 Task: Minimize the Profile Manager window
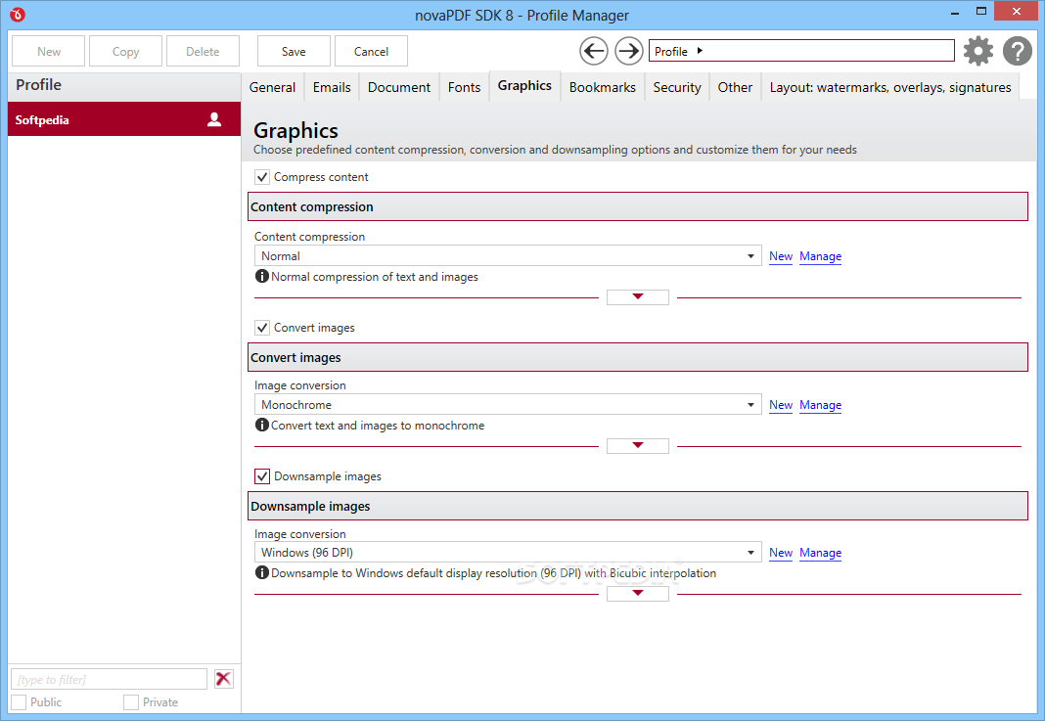(x=955, y=12)
